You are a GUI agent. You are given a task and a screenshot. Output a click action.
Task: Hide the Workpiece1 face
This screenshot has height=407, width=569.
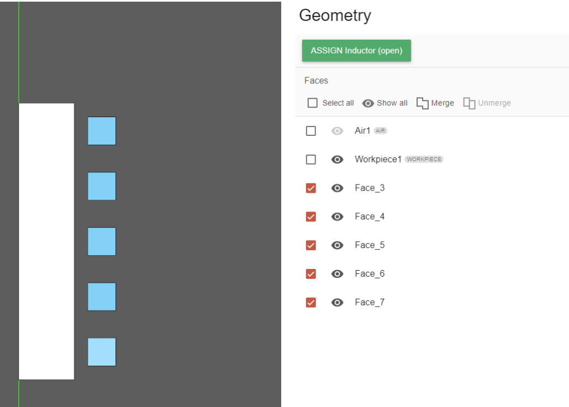(337, 160)
